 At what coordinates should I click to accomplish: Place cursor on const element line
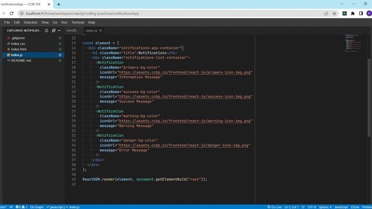101,43
